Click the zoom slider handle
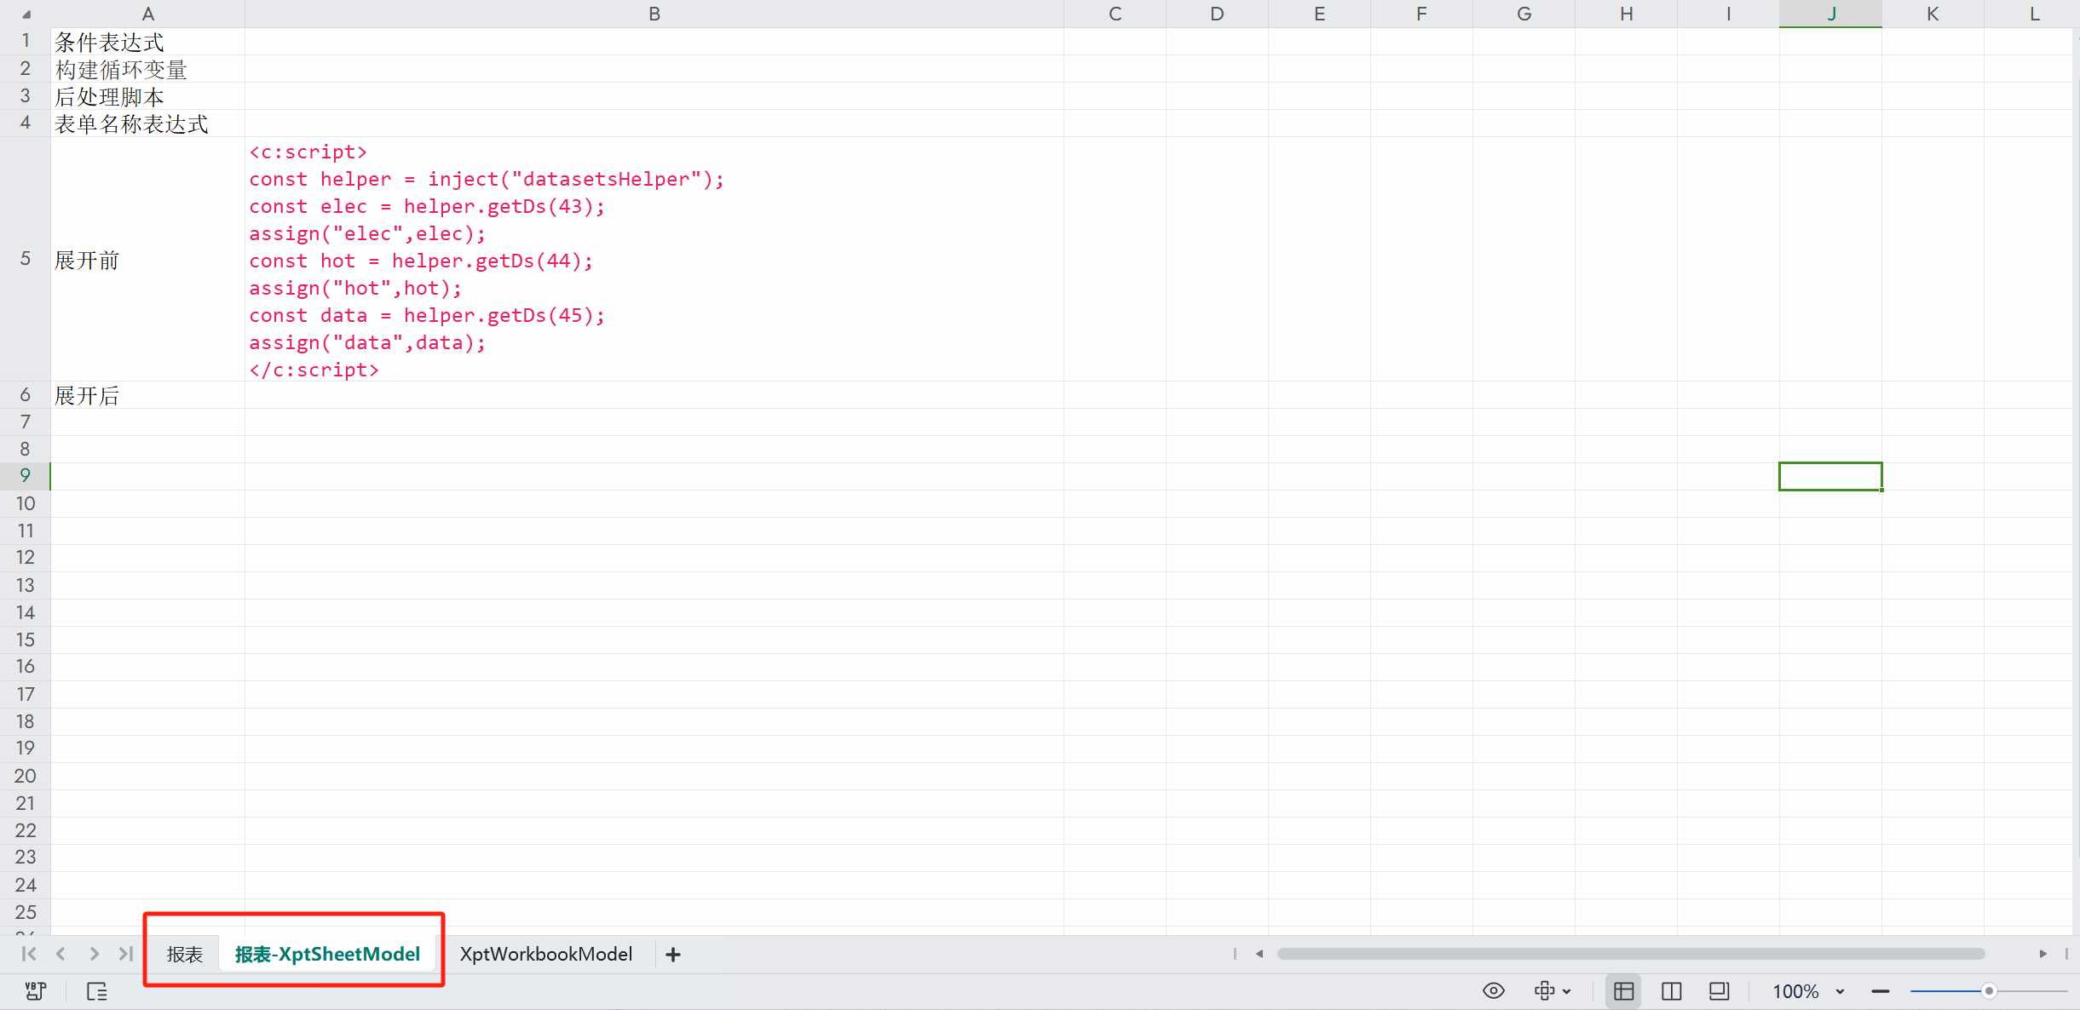This screenshot has height=1010, width=2080. click(x=1989, y=991)
